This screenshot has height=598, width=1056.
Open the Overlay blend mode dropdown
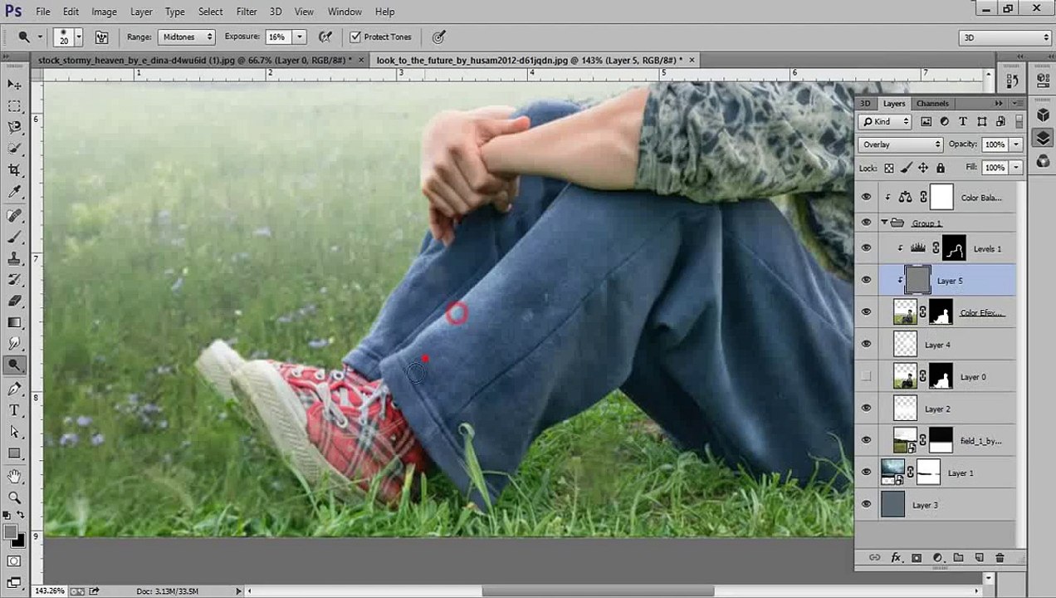[901, 145]
